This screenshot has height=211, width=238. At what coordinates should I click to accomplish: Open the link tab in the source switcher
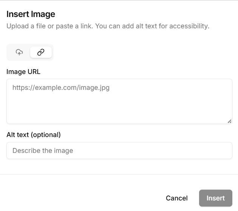click(41, 52)
